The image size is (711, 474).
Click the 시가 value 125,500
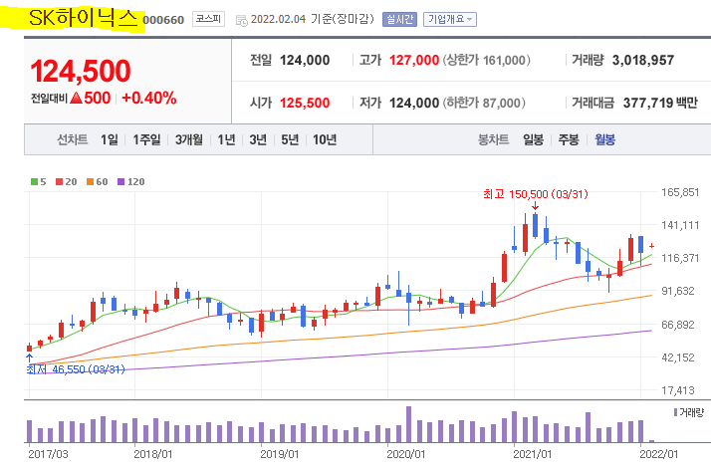click(305, 103)
